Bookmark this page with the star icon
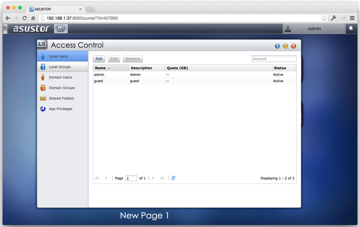This screenshot has width=360, height=227. 324,18
